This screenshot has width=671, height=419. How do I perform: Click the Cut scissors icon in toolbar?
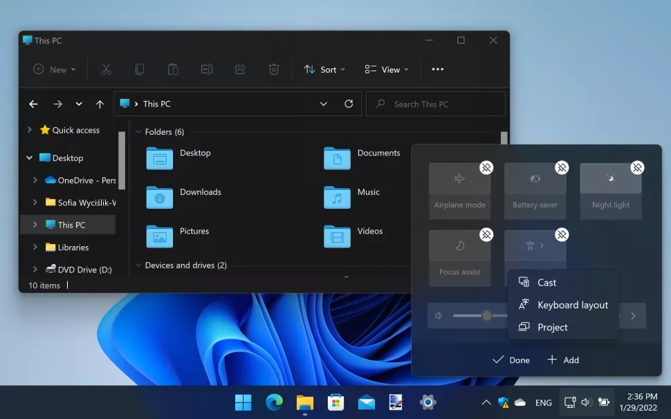click(106, 69)
